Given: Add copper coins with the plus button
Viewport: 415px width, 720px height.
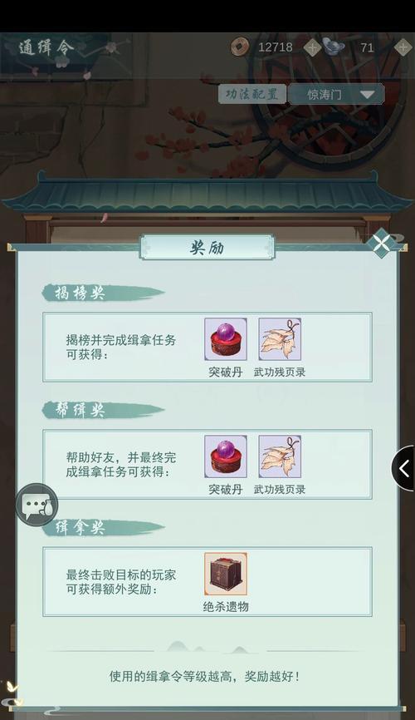Looking at the screenshot, I should tap(312, 47).
